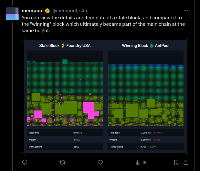Click the stale block Total fees row
This screenshot has height=171, width=200.
pyautogui.click(x=65, y=133)
